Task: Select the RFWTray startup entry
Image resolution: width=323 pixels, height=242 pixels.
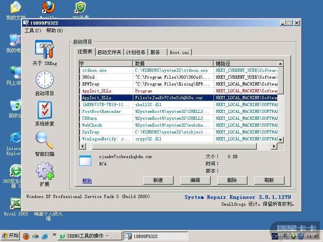Action: (178, 84)
